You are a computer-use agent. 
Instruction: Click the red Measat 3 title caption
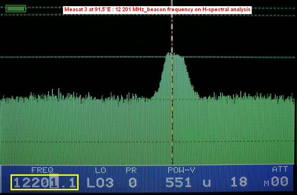click(157, 10)
